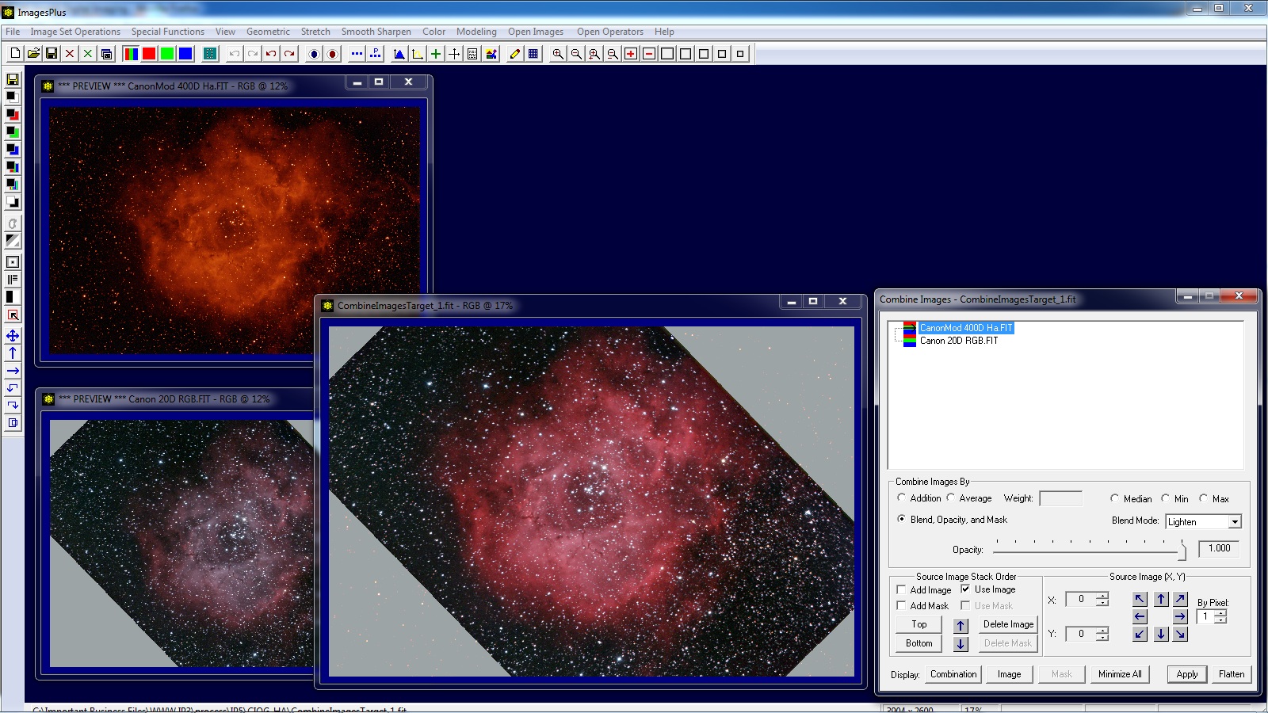Click the histogram toolbar icon

click(399, 54)
